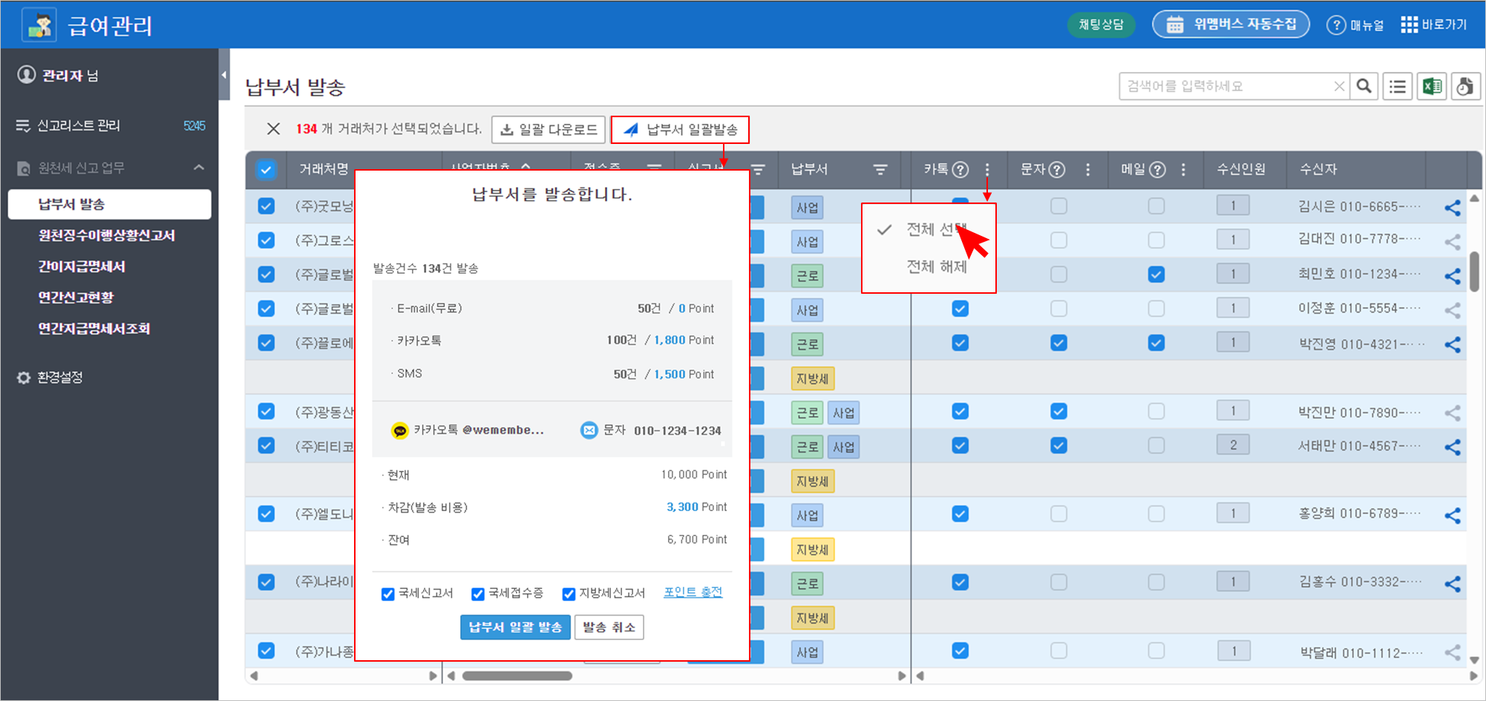Clear the 134-client selection with the X icon

[273, 129]
